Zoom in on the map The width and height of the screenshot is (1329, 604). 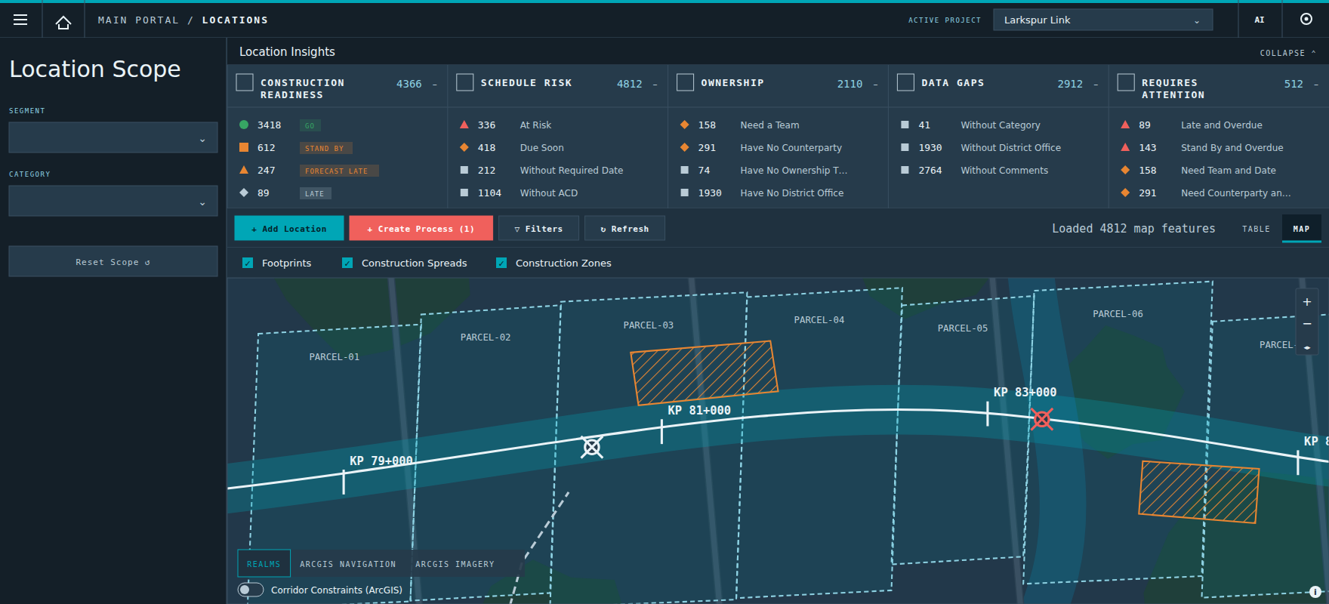[x=1307, y=302]
